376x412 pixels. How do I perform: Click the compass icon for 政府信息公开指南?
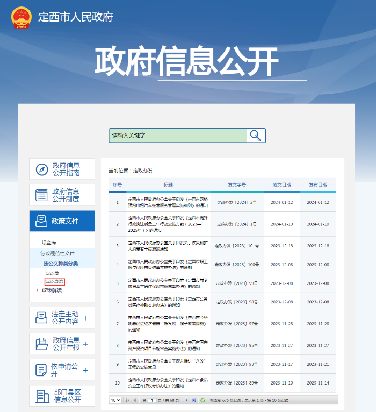[42, 169]
